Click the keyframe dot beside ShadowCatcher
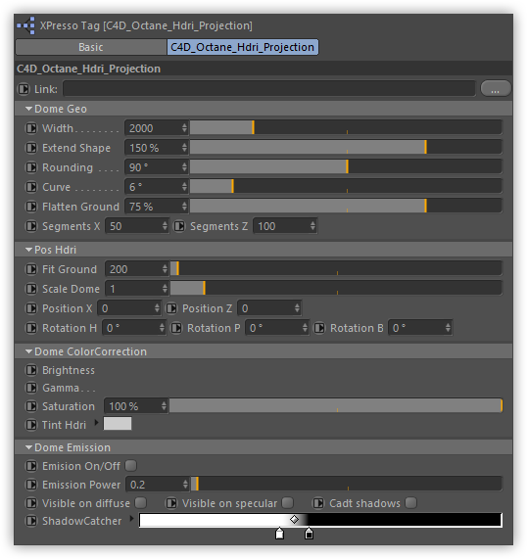 pos(31,521)
